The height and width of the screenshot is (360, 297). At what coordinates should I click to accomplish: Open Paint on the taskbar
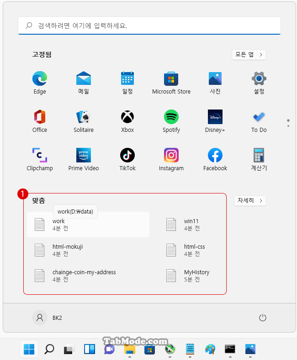click(x=210, y=349)
